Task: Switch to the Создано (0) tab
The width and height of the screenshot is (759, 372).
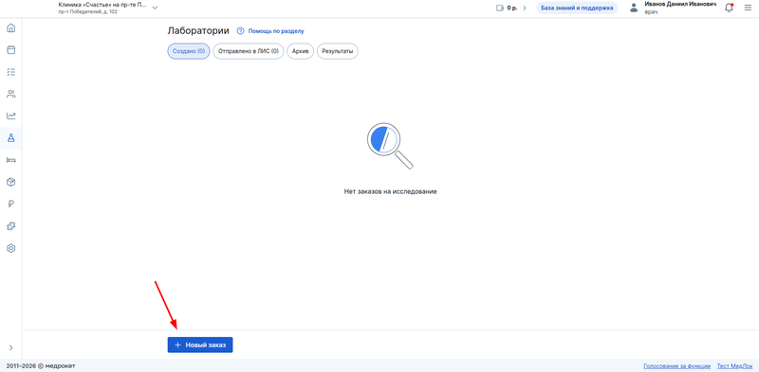Action: (189, 51)
